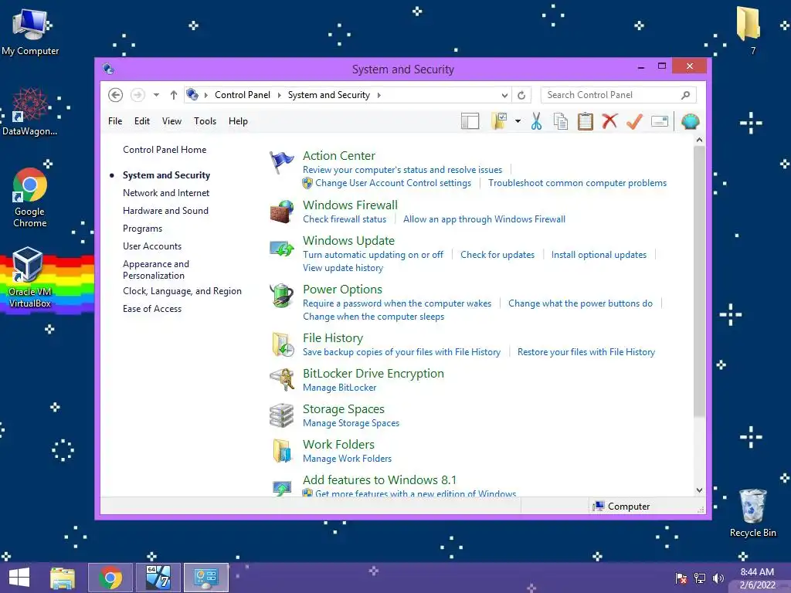The height and width of the screenshot is (593, 791).
Task: Open Google Chrome from the taskbar
Action: pos(110,578)
